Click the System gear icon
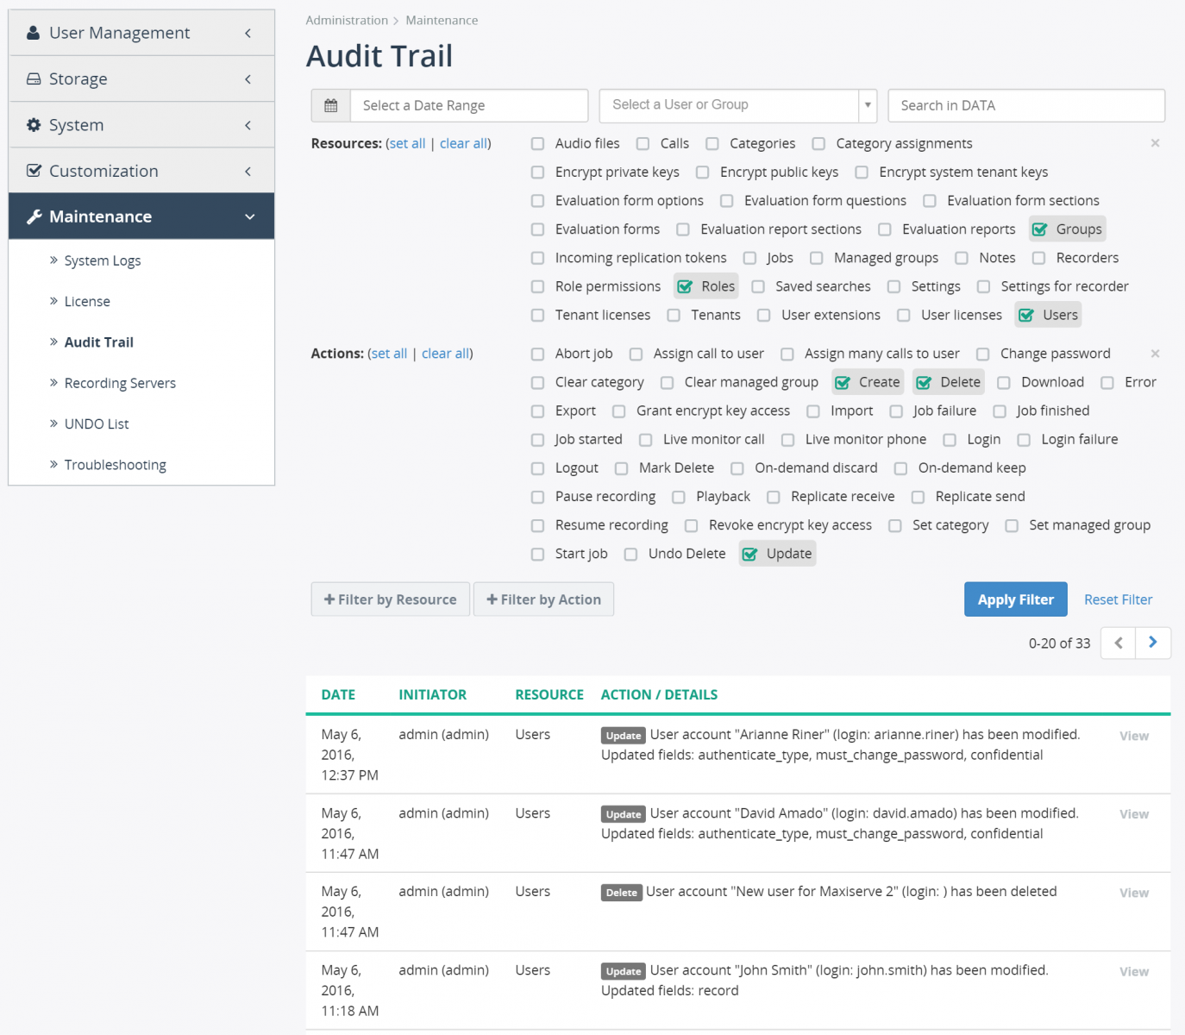 click(33, 124)
